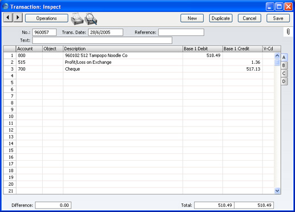Viewport: 295px width, 212px height.
Task: Switch to flip tab D
Action: pos(284,81)
